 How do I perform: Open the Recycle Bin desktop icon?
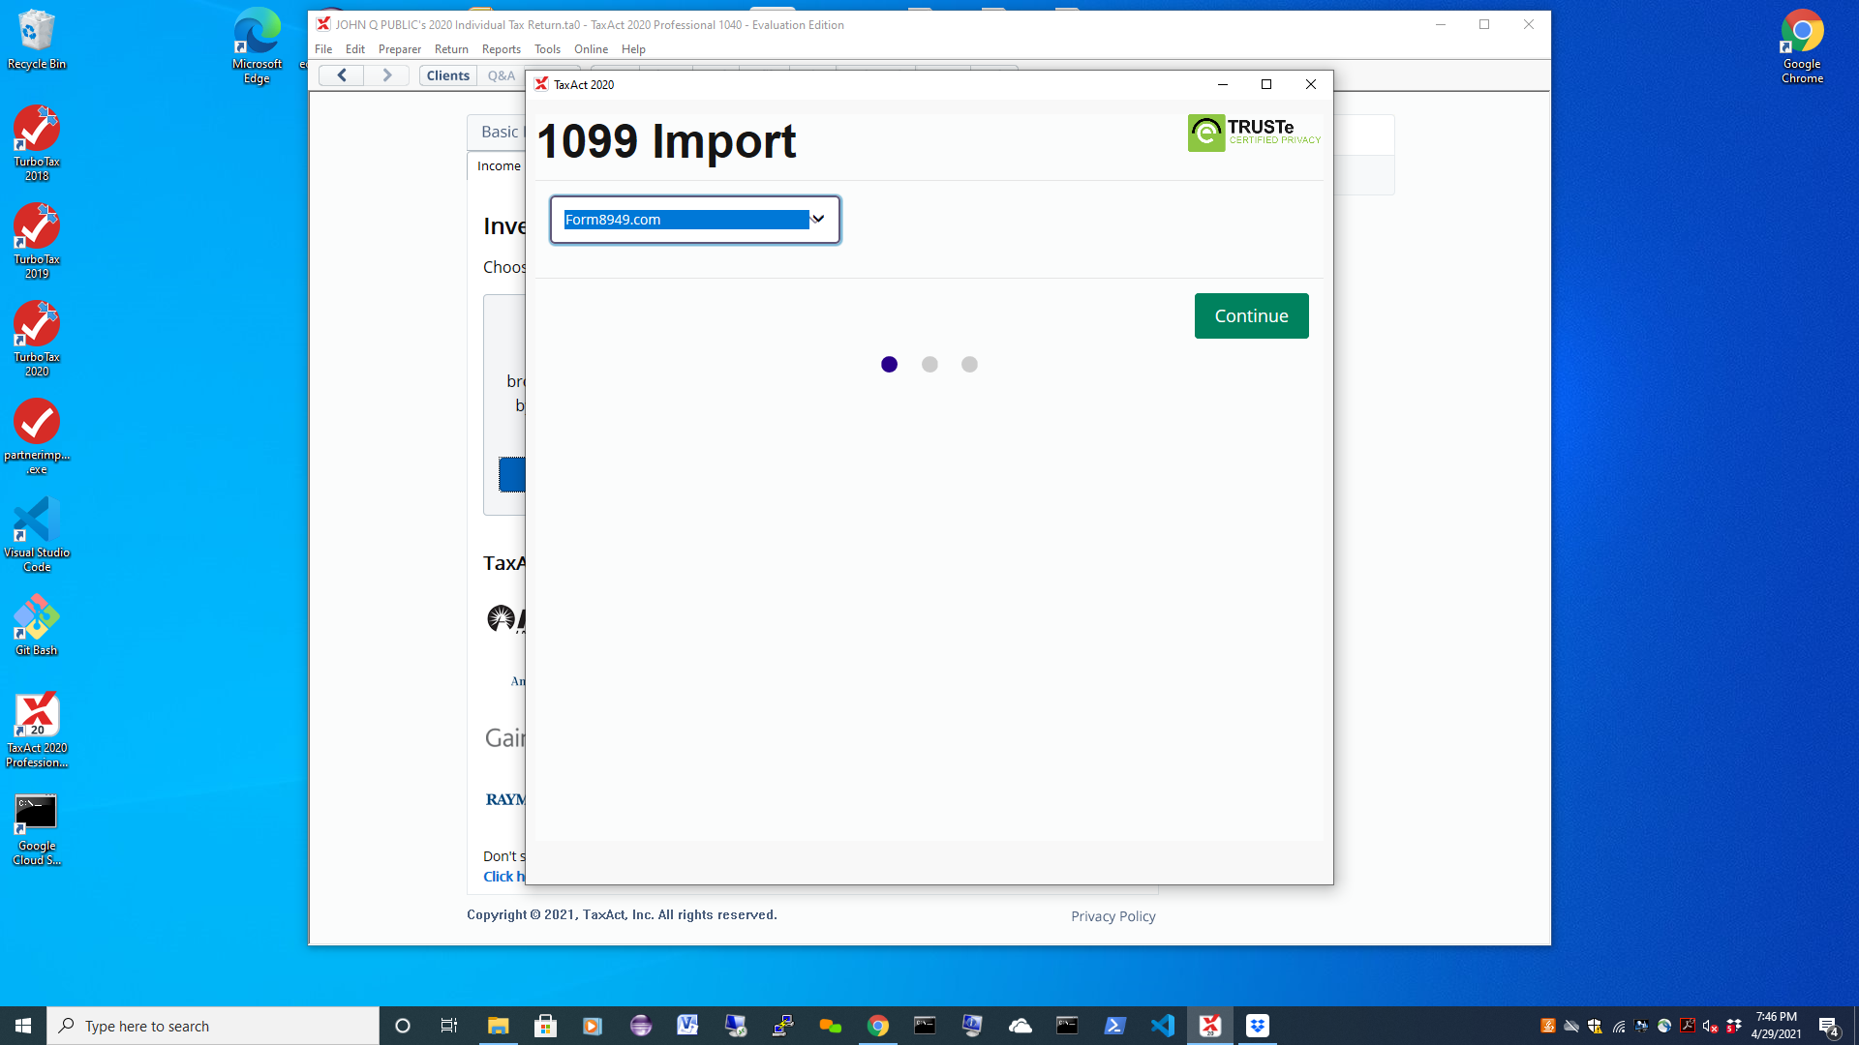37,41
